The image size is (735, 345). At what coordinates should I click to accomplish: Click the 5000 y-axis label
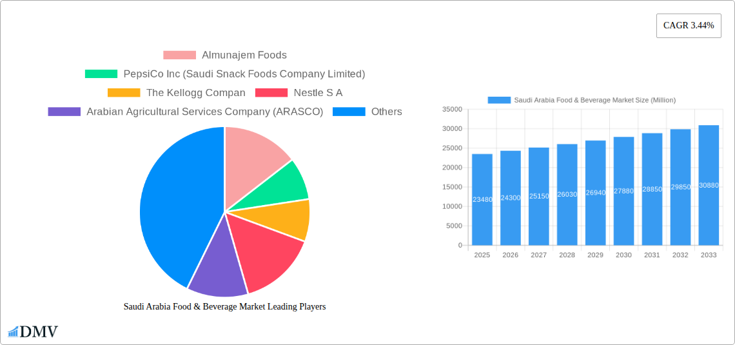coord(454,226)
